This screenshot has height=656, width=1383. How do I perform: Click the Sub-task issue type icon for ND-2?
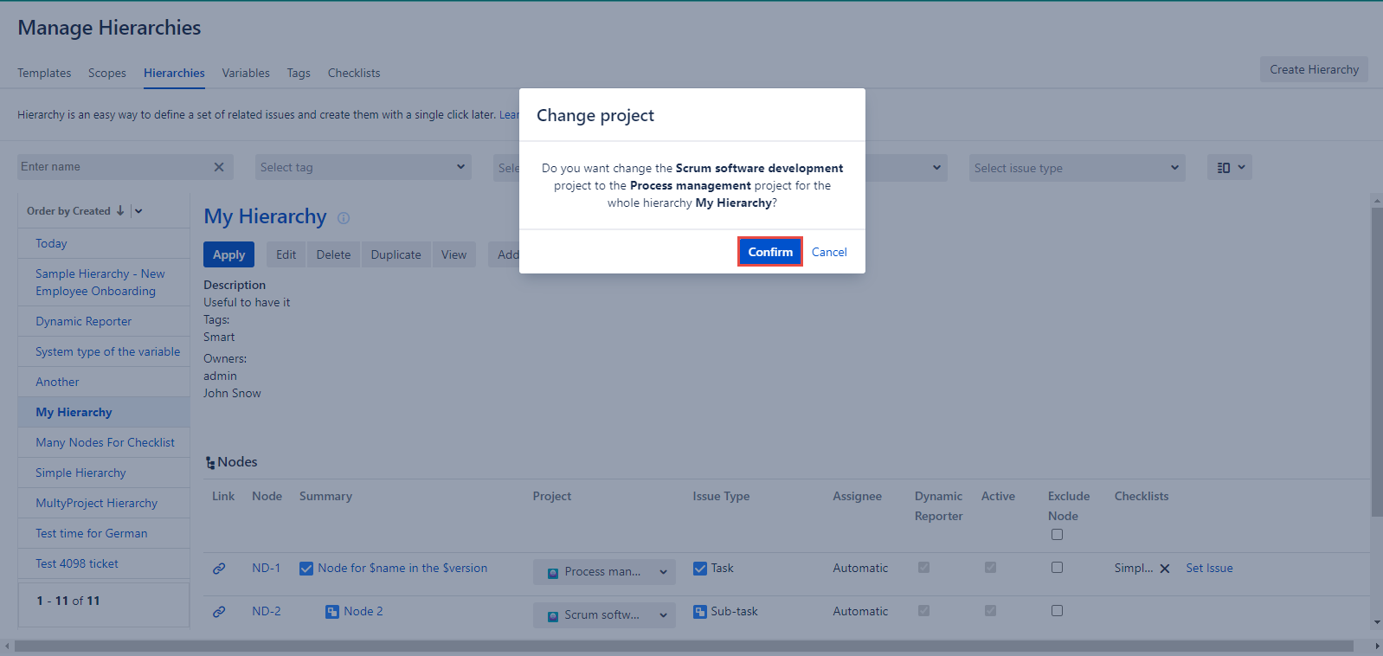(x=700, y=612)
